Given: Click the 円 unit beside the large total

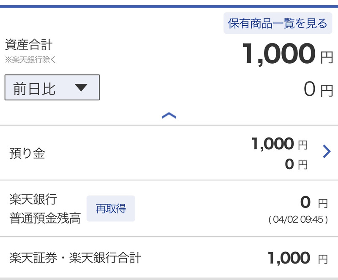Looking at the screenshot, I should point(326,57).
